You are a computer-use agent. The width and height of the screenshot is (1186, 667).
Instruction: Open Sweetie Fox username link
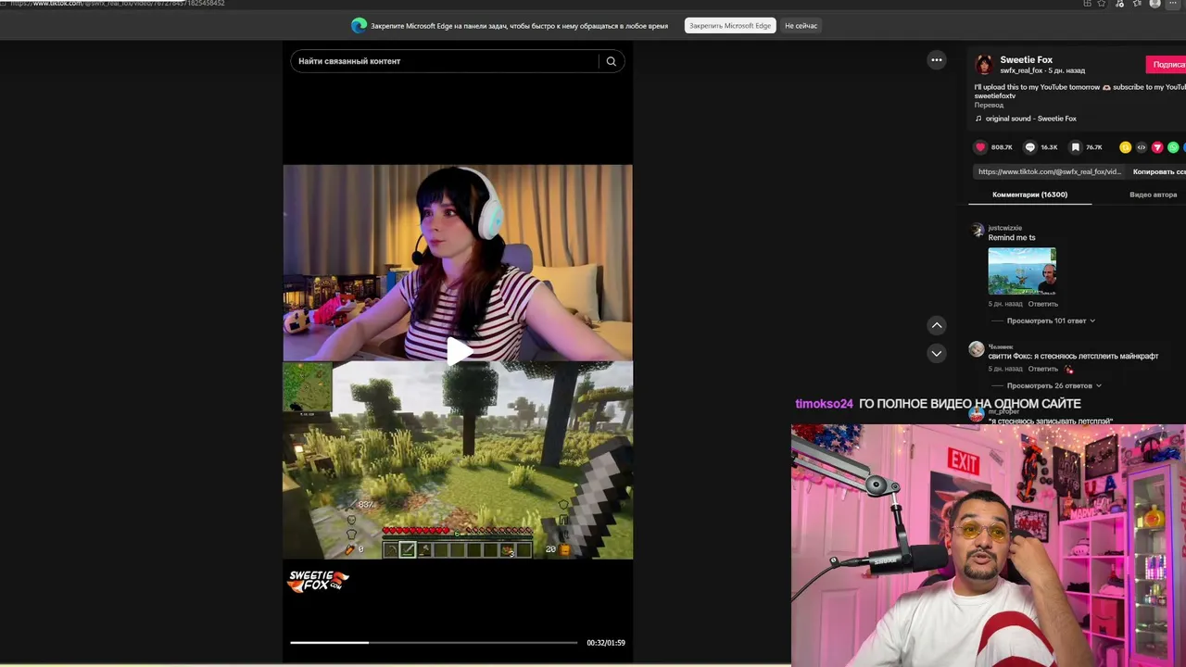[x=1026, y=59]
